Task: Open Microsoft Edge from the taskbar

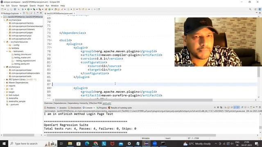Action: [87, 143]
